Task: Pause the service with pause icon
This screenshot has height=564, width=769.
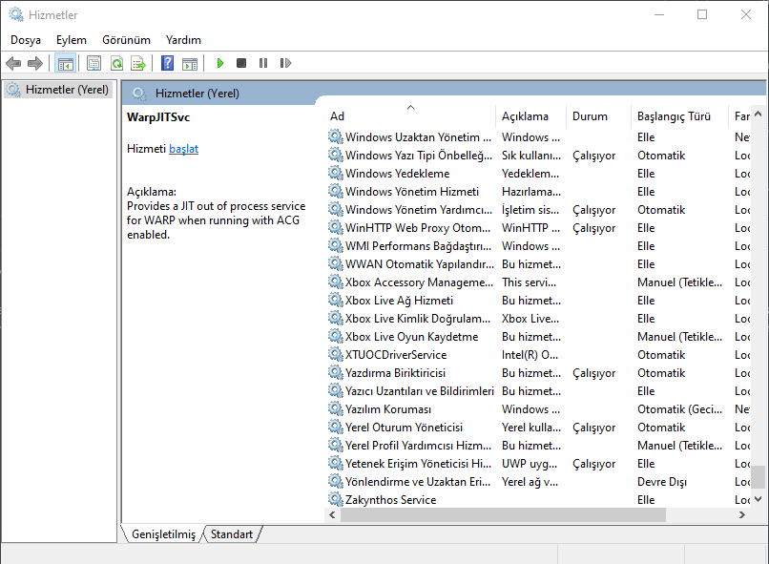Action: point(263,63)
